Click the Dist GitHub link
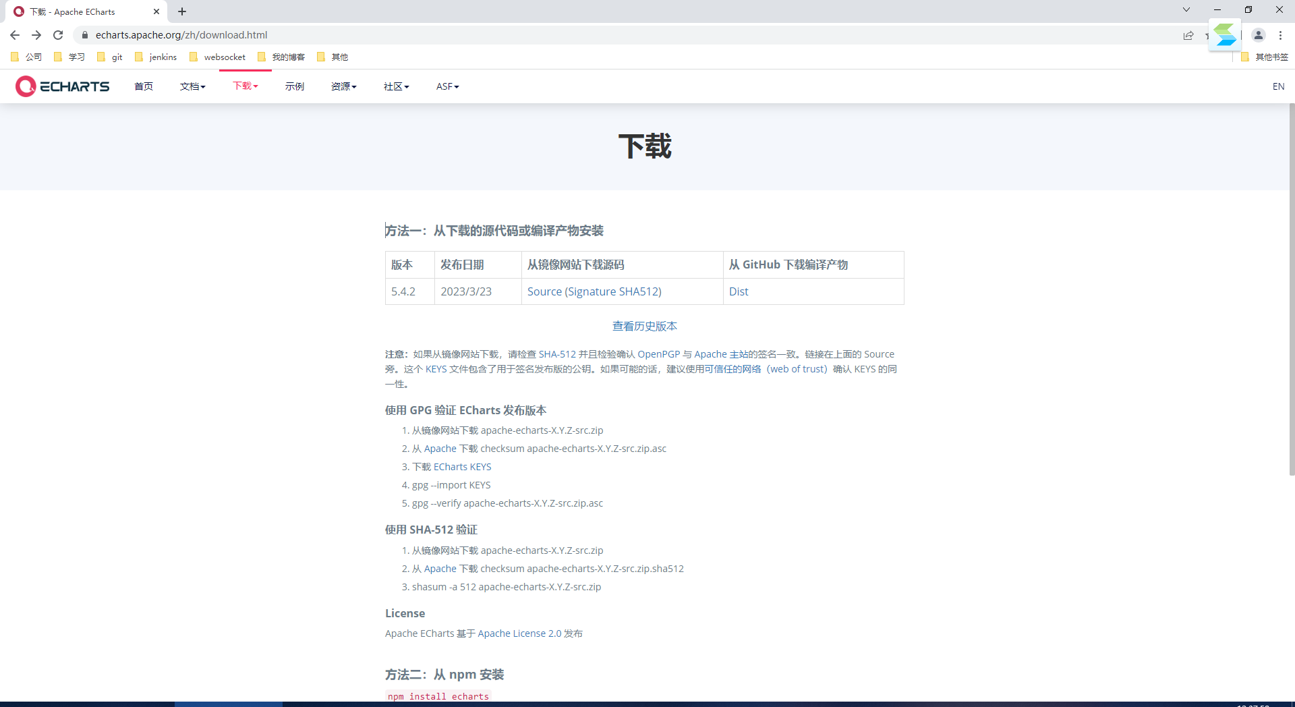1295x707 pixels. 739,291
